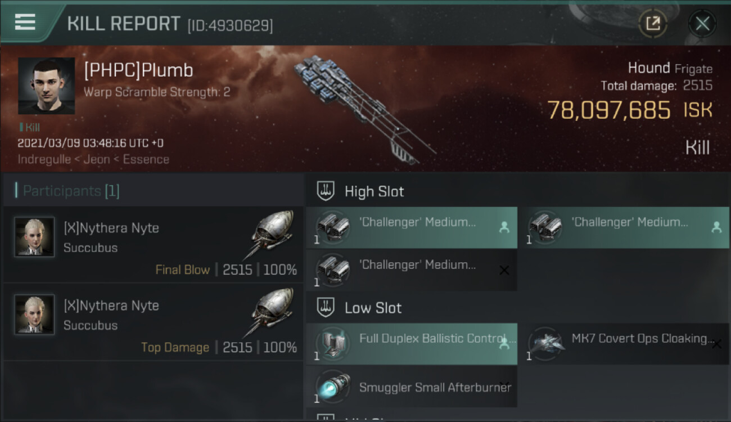
Task: Click the Low Slot section icon
Action: click(x=326, y=308)
